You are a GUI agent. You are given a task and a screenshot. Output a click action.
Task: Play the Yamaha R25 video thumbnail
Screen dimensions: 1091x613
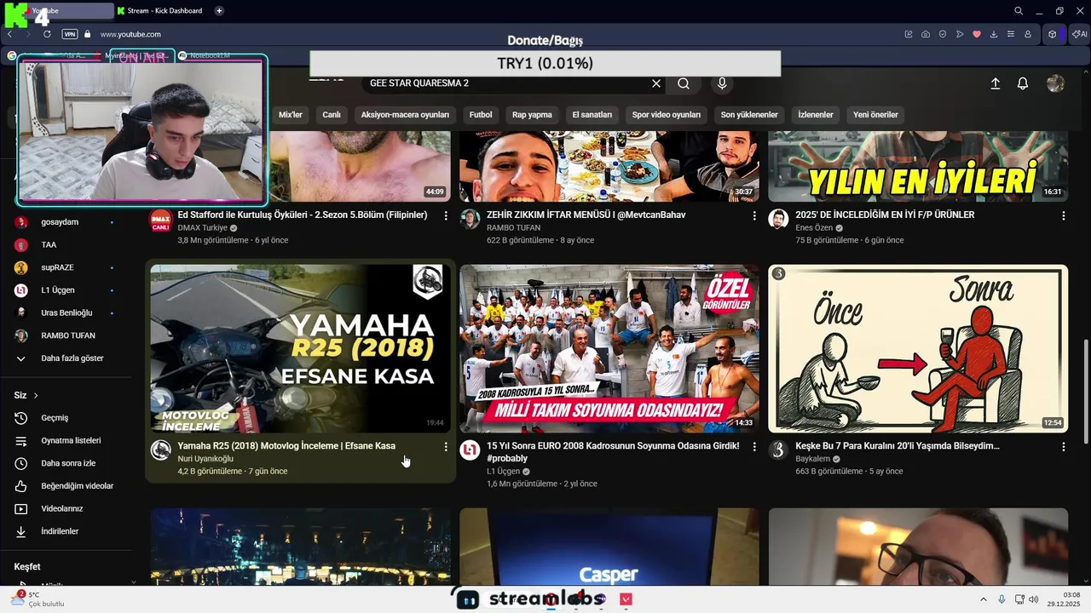[x=300, y=348]
